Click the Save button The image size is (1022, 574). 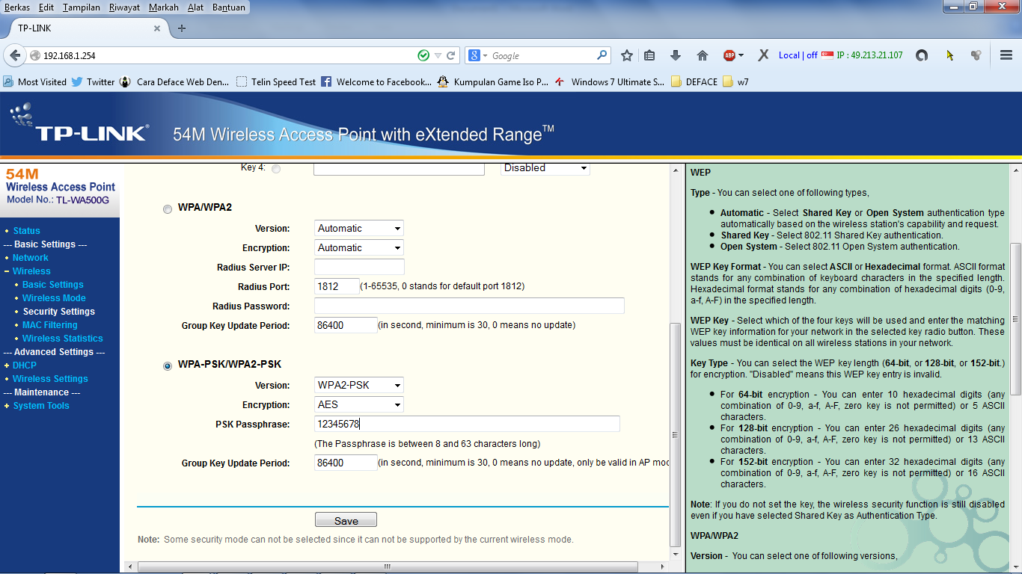[x=346, y=520]
